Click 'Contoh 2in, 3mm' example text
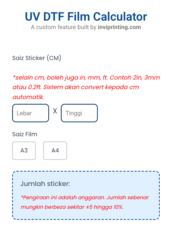The width and height of the screenshot is (173, 232). [x=135, y=78]
